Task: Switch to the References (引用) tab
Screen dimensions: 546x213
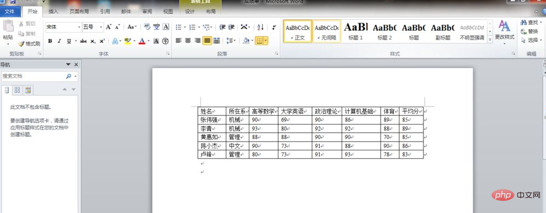Action: pyautogui.click(x=105, y=12)
